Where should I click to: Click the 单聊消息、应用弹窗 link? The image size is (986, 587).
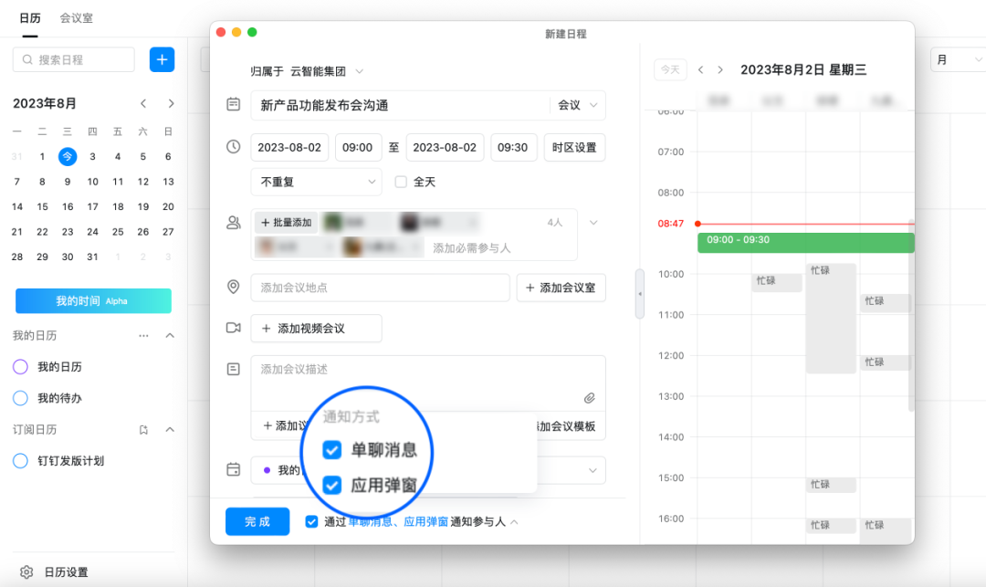(x=398, y=521)
